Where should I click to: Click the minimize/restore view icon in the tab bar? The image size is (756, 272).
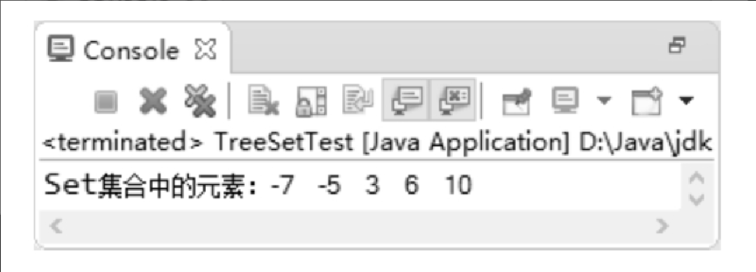[x=677, y=46]
